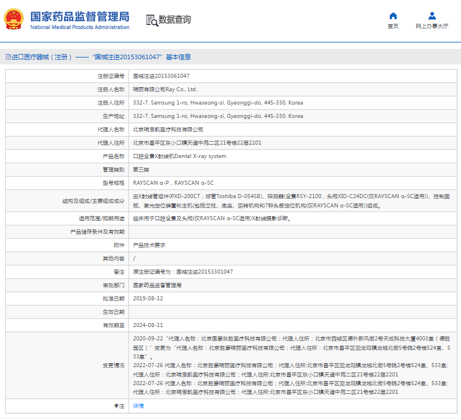Select the 数据查询 header text

(x=174, y=20)
